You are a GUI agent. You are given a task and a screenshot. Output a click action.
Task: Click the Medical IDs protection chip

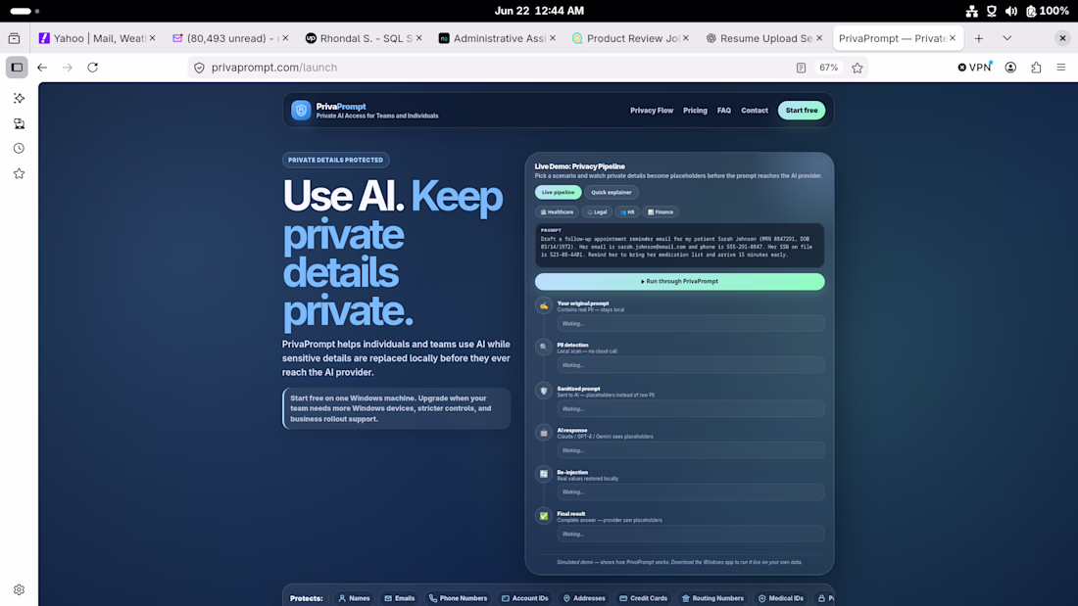(x=780, y=598)
